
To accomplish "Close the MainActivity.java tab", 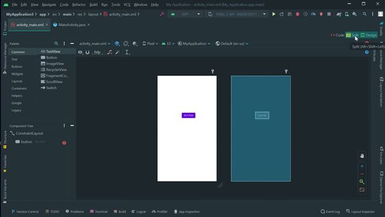I will pyautogui.click(x=88, y=25).
